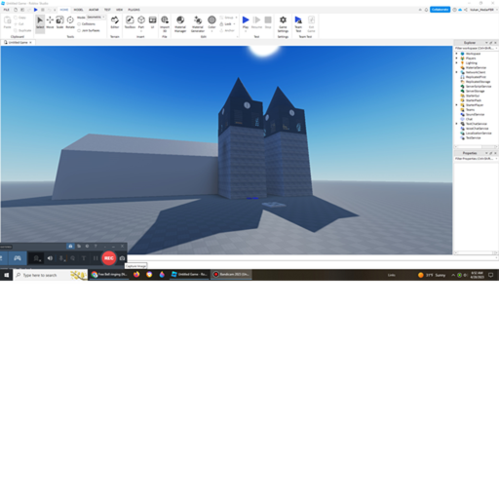Expand the Workspace tree node
Viewport: 499px width, 499px height.
456,54
